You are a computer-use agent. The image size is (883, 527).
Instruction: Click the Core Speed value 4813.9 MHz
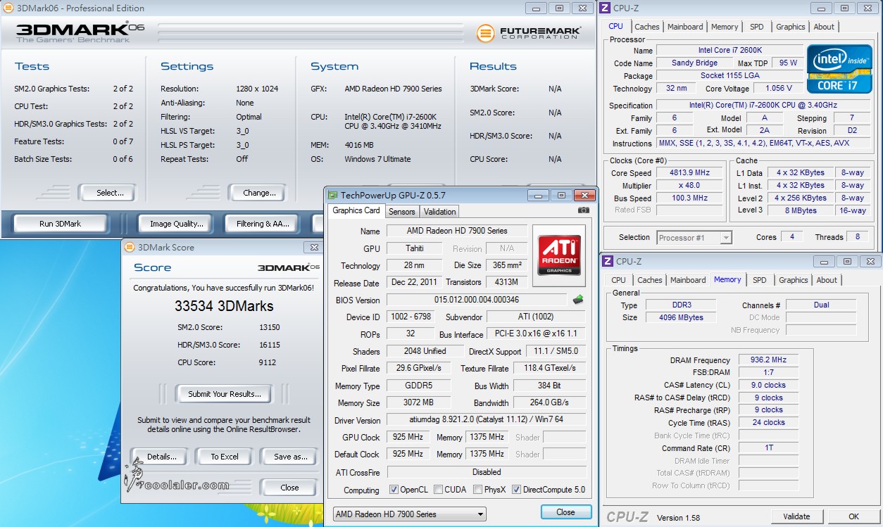[x=690, y=173]
